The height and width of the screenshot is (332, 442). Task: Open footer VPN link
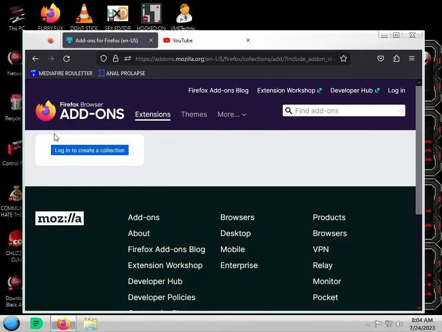(x=321, y=249)
